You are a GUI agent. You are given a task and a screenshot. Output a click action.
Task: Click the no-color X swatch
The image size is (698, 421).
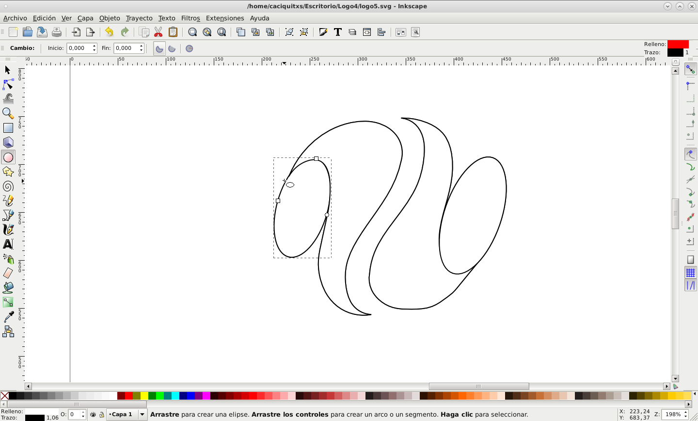tap(4, 396)
